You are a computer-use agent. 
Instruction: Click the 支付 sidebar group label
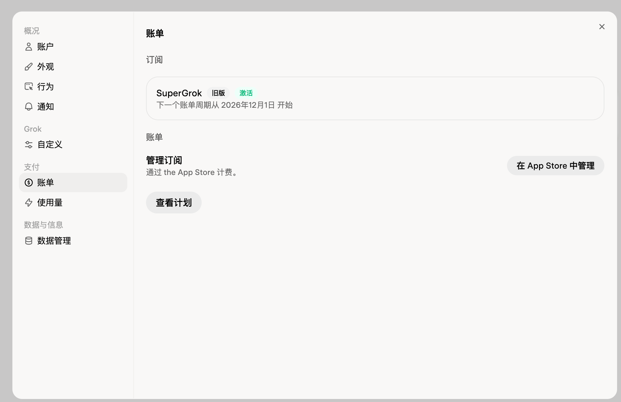[x=32, y=167]
